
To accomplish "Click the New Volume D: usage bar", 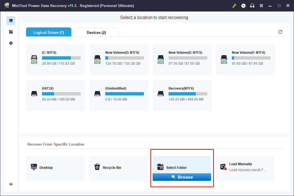I will click(x=125, y=58).
